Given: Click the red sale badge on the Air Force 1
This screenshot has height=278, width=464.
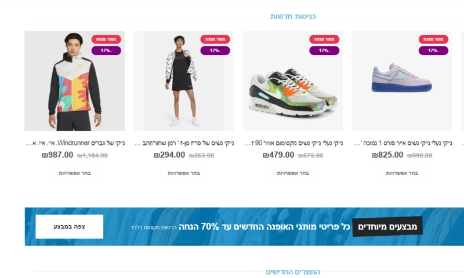Looking at the screenshot, I should (433, 39).
